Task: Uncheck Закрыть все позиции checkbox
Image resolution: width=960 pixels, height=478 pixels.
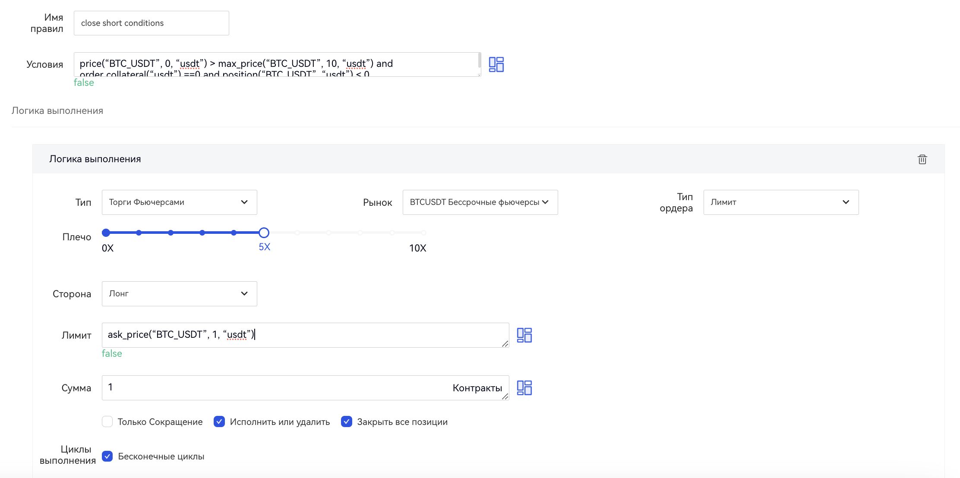Action: pos(347,421)
